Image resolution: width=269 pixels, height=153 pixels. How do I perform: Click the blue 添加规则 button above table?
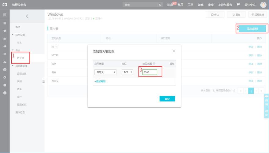point(252,28)
